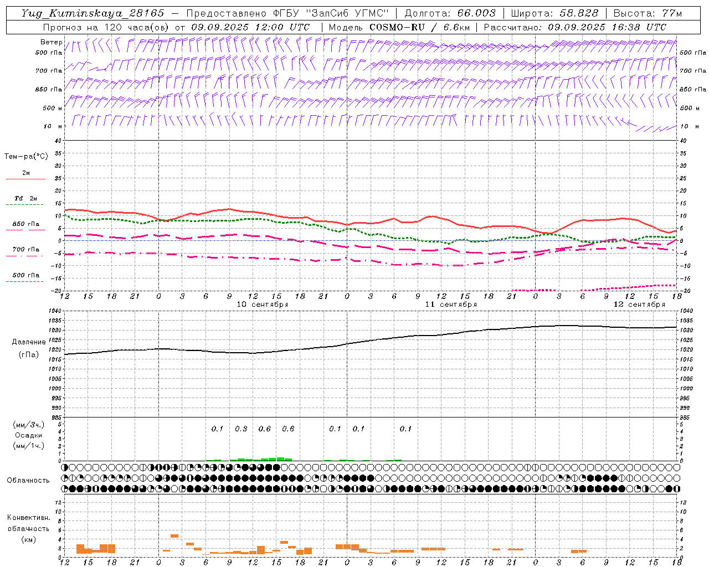The width and height of the screenshot is (709, 567).
Task: Click the Ветер label of the wind panel
Action: (x=52, y=42)
